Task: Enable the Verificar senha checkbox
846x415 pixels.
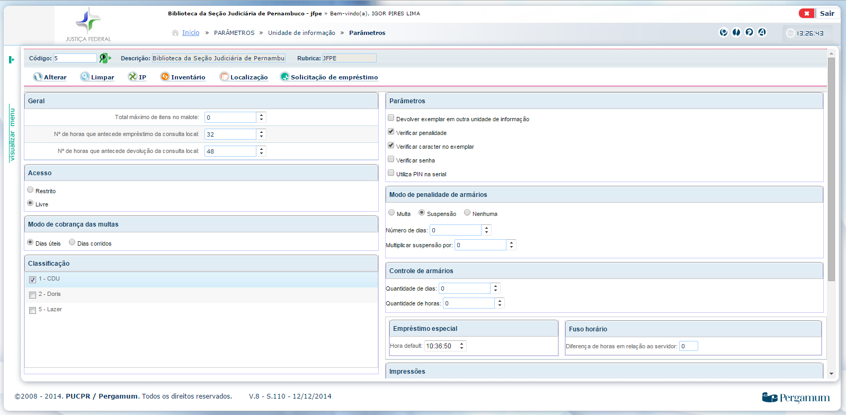Action: tap(391, 159)
